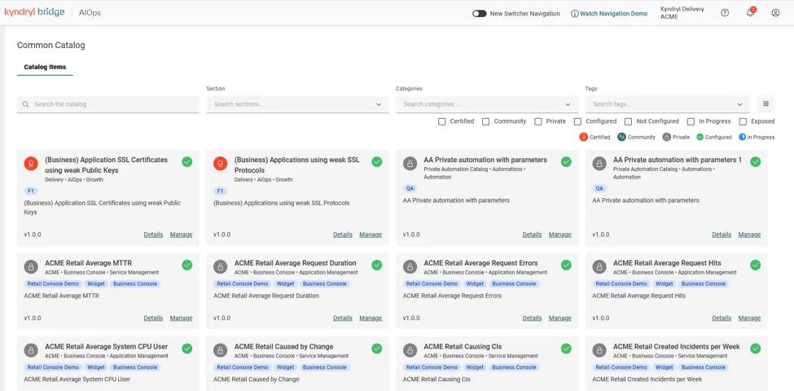Toggle the New Switcher Navigation switch

coord(479,14)
